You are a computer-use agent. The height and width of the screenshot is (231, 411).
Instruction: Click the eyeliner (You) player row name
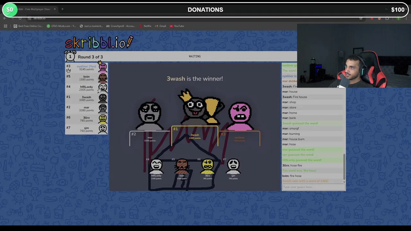(86, 66)
